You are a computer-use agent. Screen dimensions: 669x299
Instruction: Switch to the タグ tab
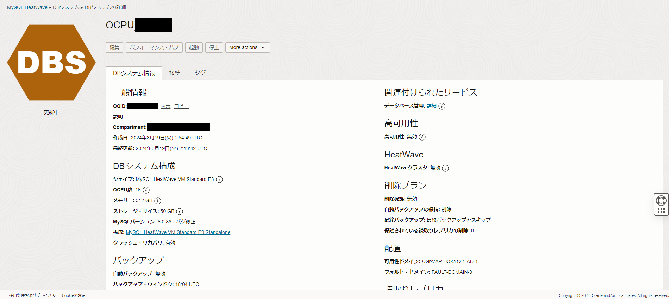coord(200,73)
